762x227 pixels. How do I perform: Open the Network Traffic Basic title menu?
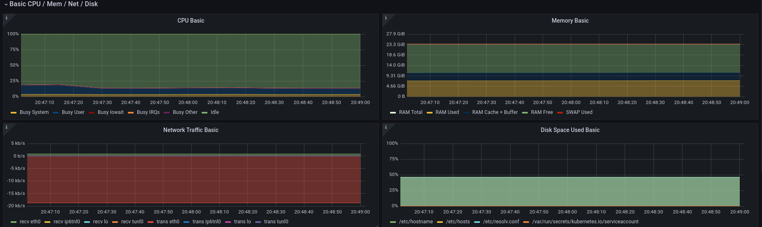click(190, 130)
